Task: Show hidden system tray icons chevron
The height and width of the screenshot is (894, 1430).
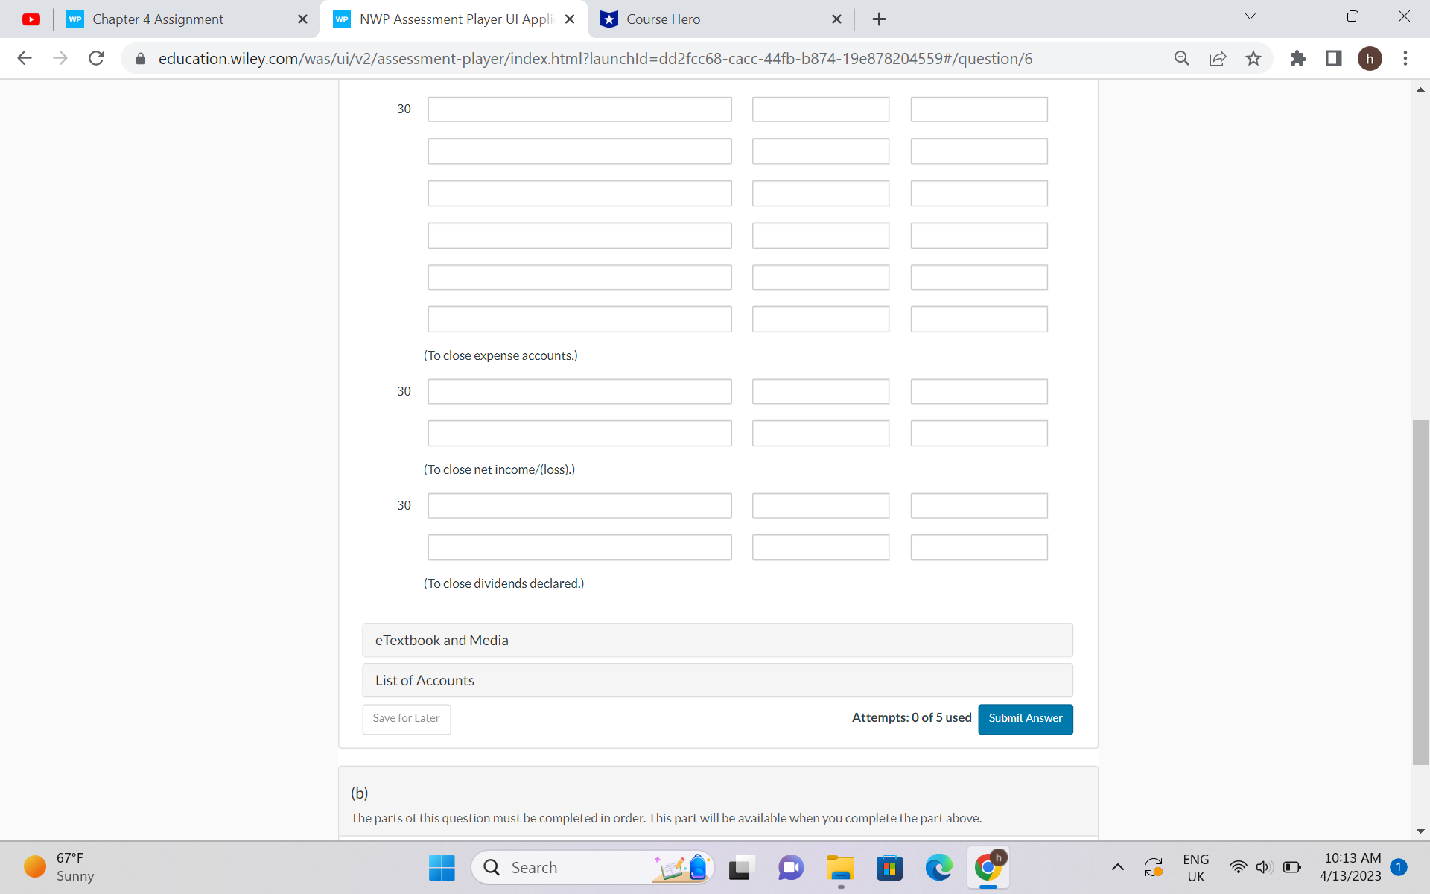Action: pyautogui.click(x=1118, y=867)
